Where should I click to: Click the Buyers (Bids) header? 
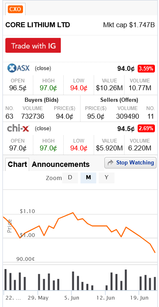[41, 100]
